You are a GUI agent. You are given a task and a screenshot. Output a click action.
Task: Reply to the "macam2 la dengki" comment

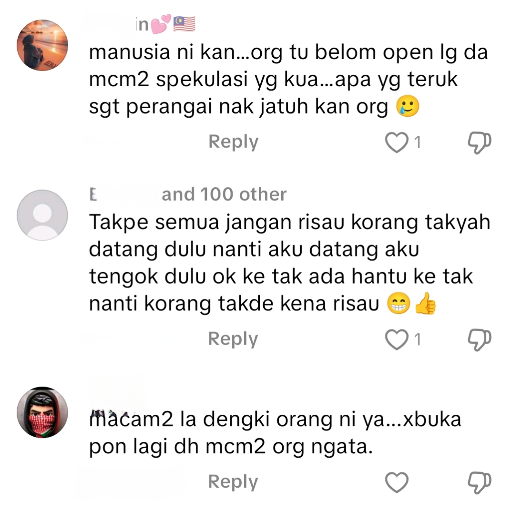click(x=233, y=482)
